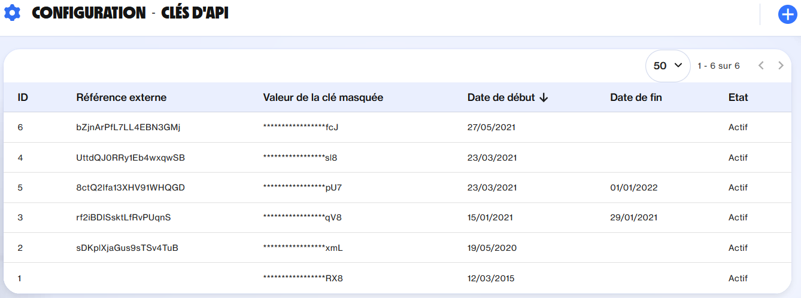Sort by Valeur de la clé masquée column
Viewport: 801px width, 298px height.
pos(323,97)
